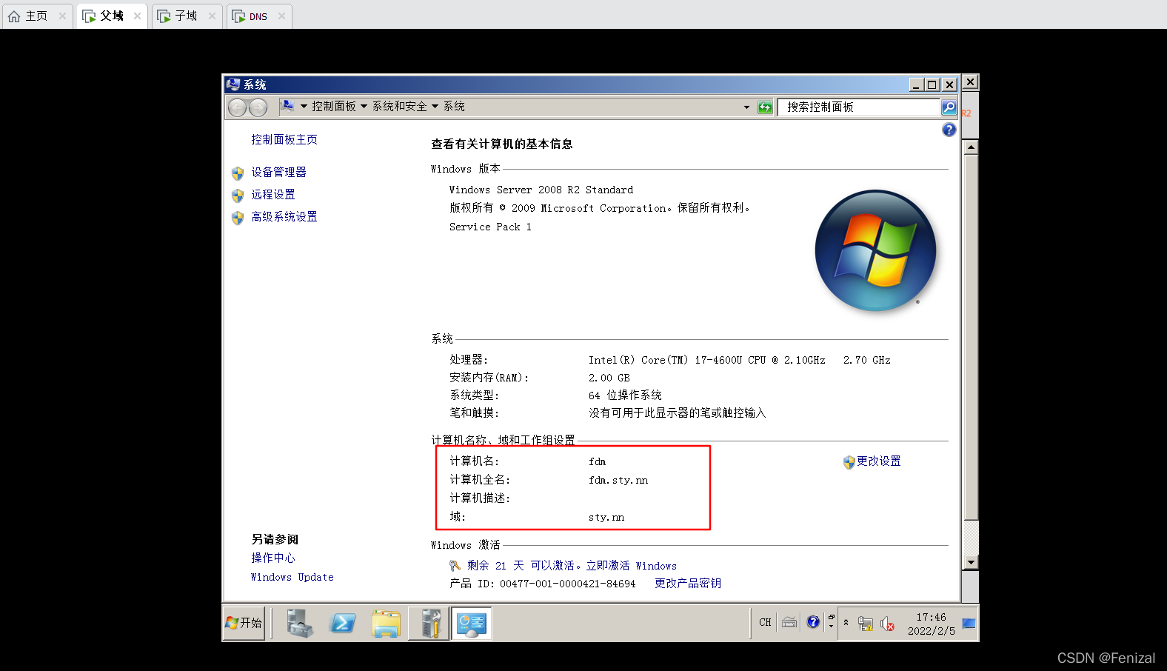The image size is (1167, 671).
Task: Click shield icon next to Change settings
Action: click(849, 462)
